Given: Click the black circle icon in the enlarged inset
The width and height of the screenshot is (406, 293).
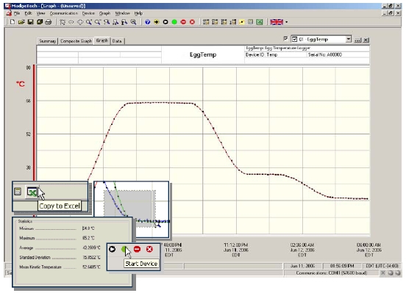Looking at the screenshot, I should click(x=112, y=249).
